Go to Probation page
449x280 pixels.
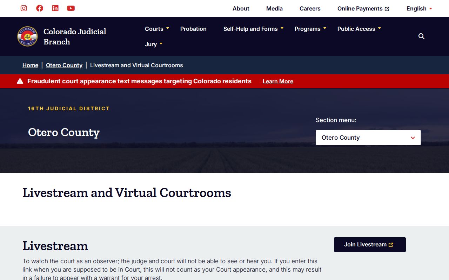(x=193, y=29)
